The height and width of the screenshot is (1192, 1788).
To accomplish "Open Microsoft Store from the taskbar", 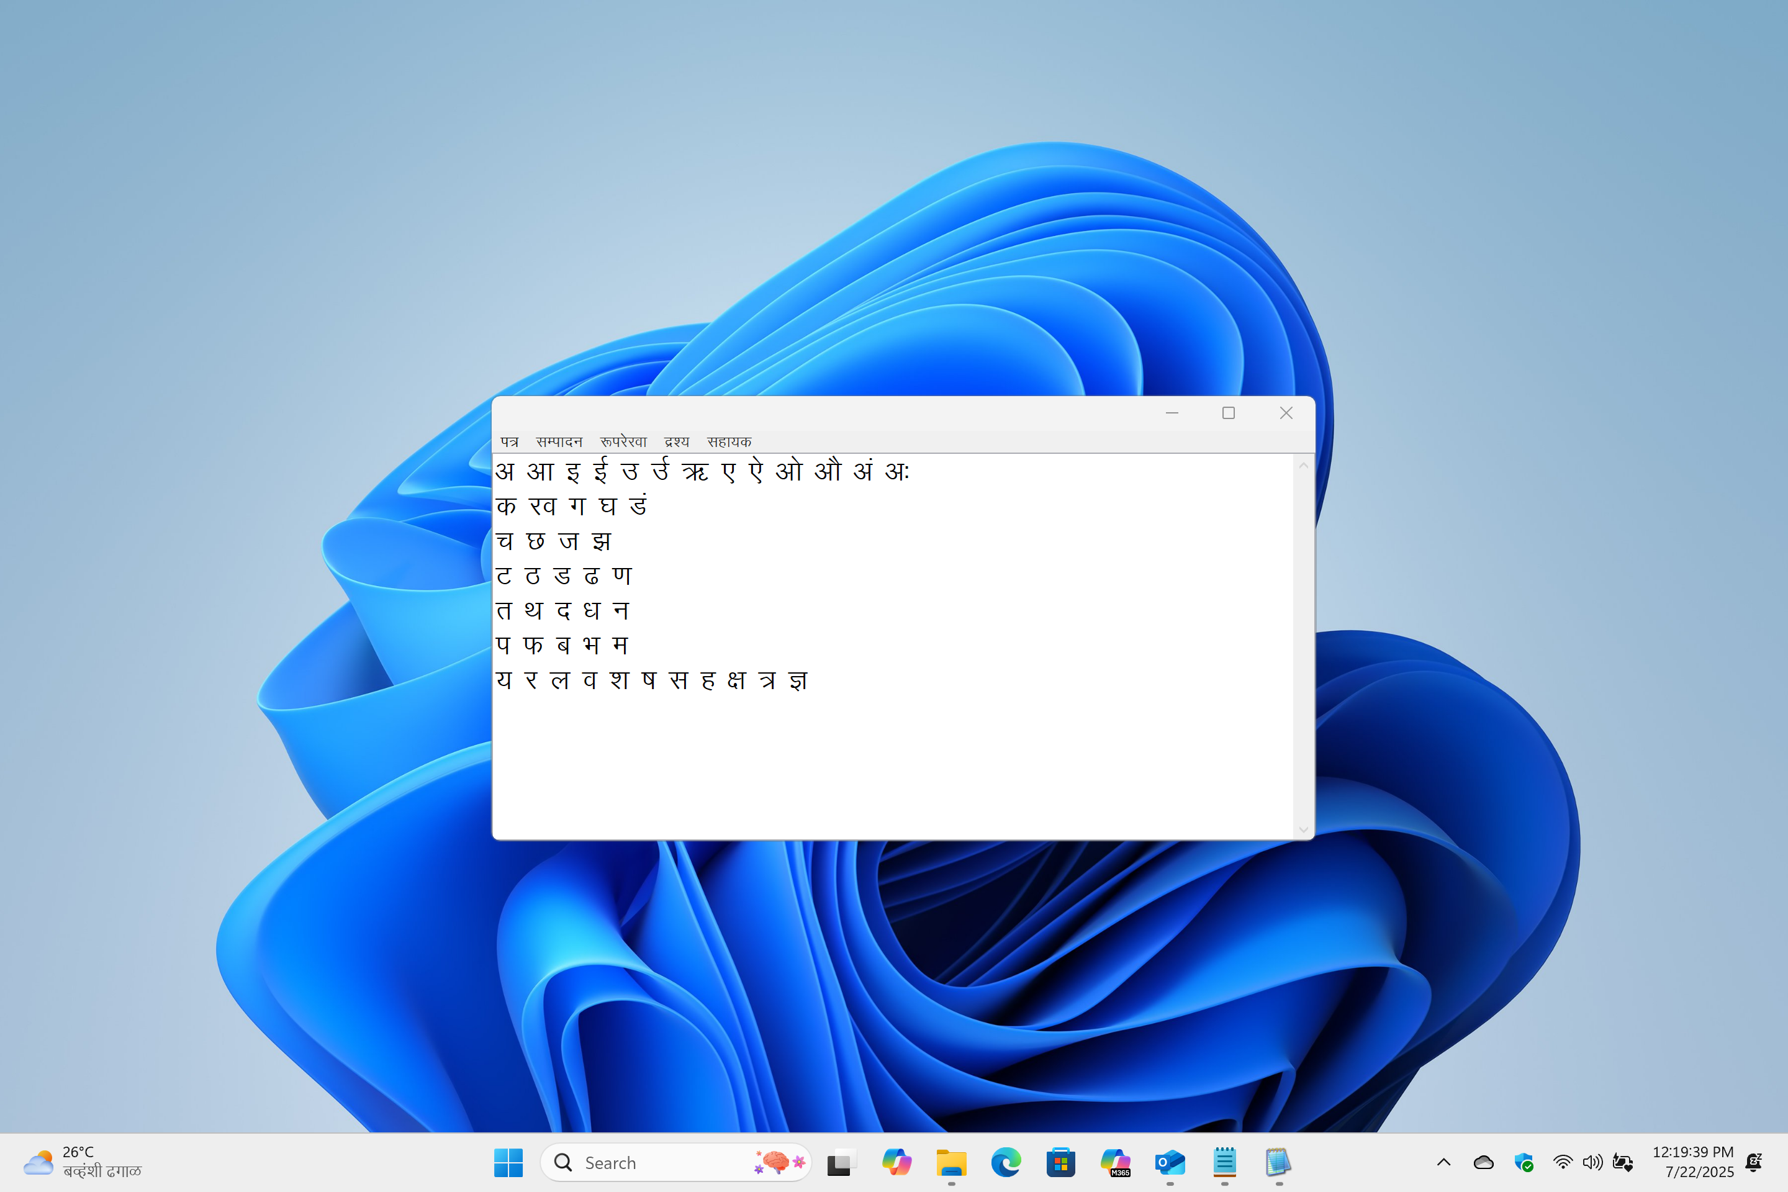I will tap(1060, 1162).
